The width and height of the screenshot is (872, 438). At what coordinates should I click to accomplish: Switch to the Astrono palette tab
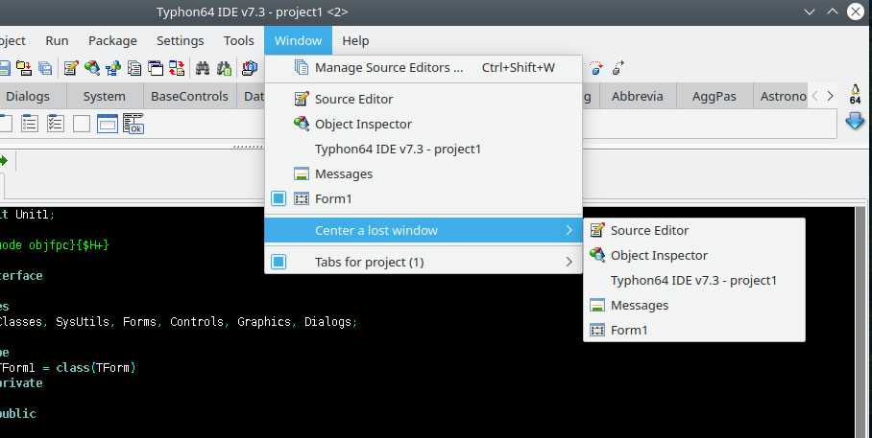(782, 96)
